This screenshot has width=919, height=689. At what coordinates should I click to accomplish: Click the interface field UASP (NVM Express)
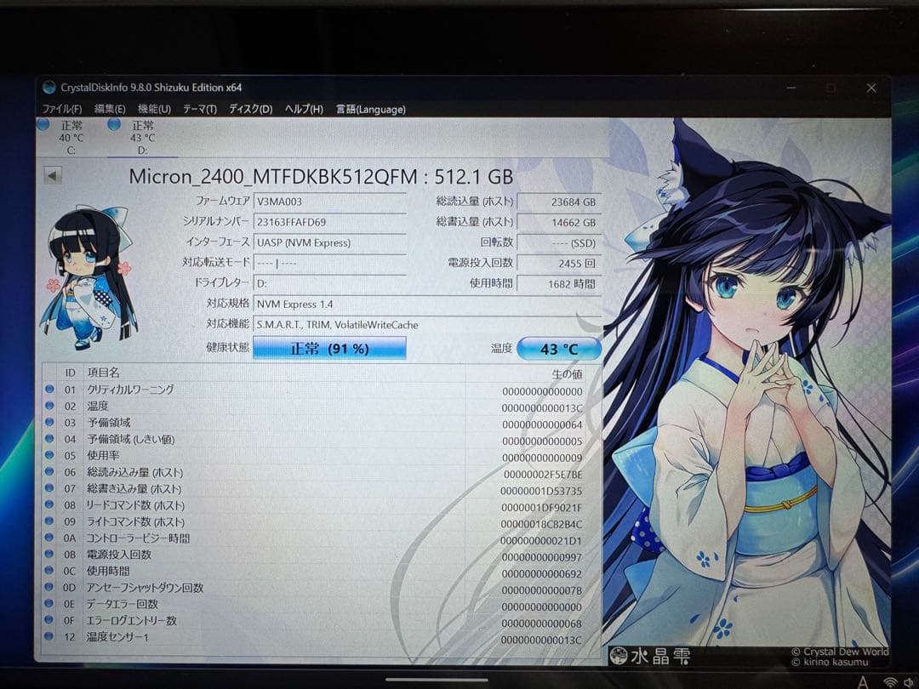[x=330, y=242]
